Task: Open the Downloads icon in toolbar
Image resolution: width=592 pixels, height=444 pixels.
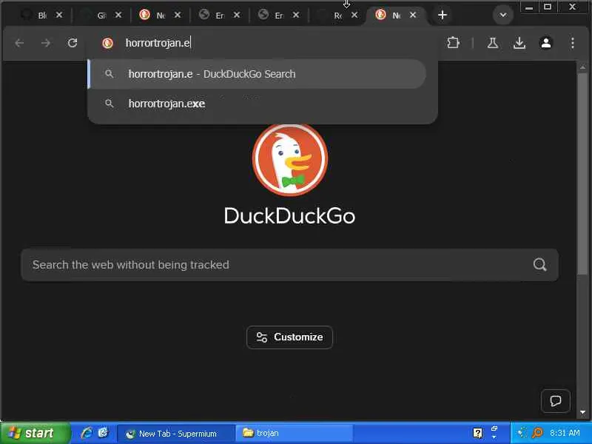Action: click(x=519, y=43)
